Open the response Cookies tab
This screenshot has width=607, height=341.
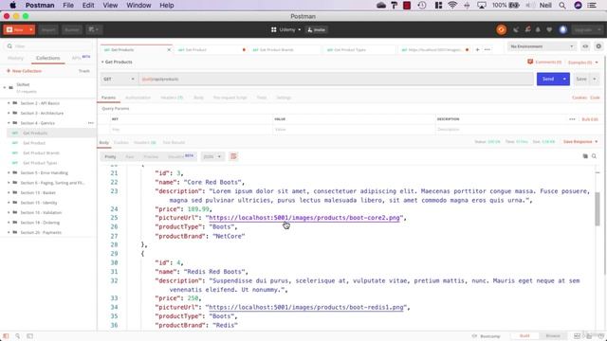click(120, 143)
